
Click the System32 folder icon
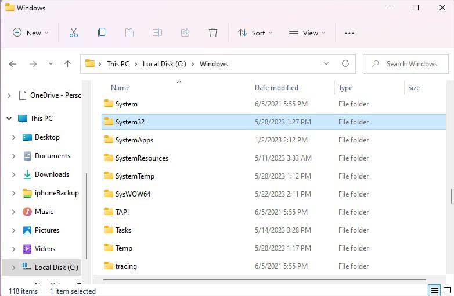(109, 122)
